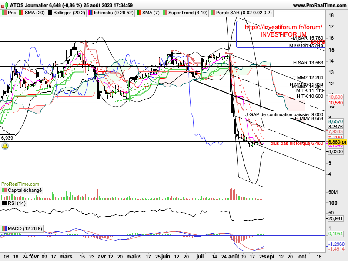Click the color icon next to Prix

tap(4, 13)
